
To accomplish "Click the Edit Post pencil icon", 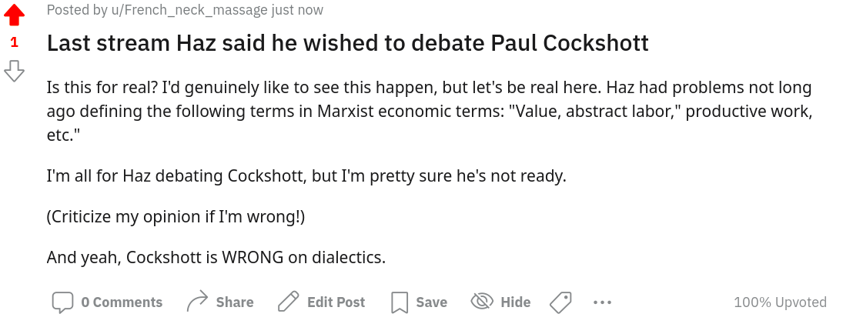I will coord(289,302).
